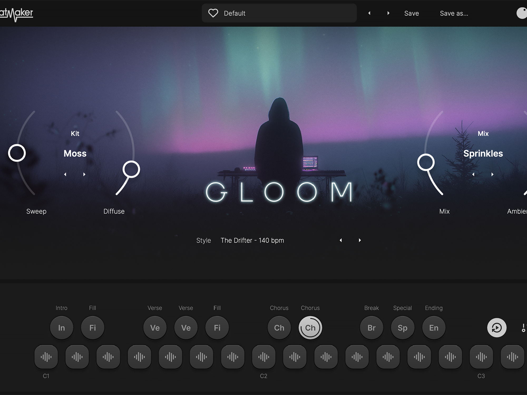
Task: Trigger the C2 drum sample pad
Action: tap(264, 357)
